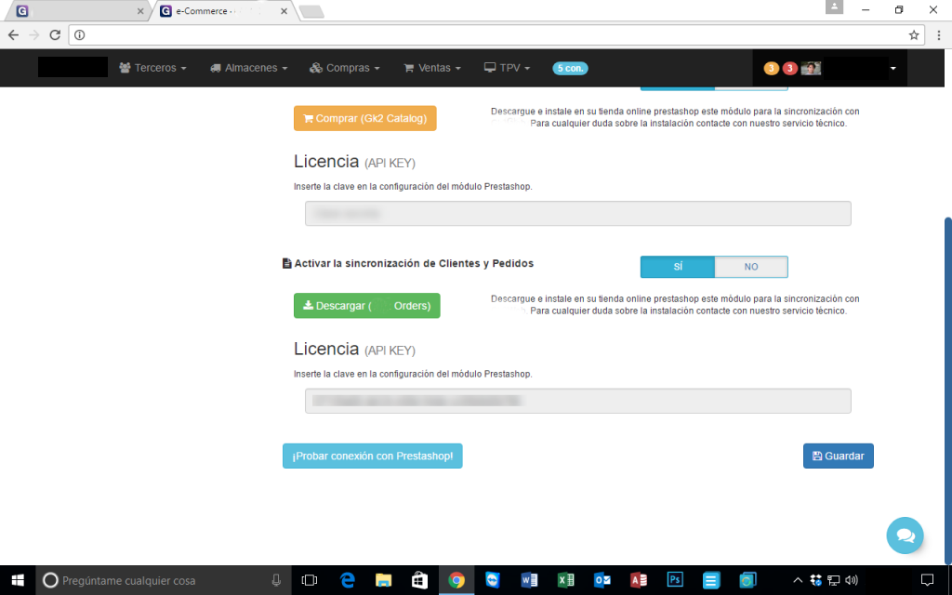This screenshot has width=952, height=595.
Task: Click the user avatar in the navbar
Action: [811, 68]
